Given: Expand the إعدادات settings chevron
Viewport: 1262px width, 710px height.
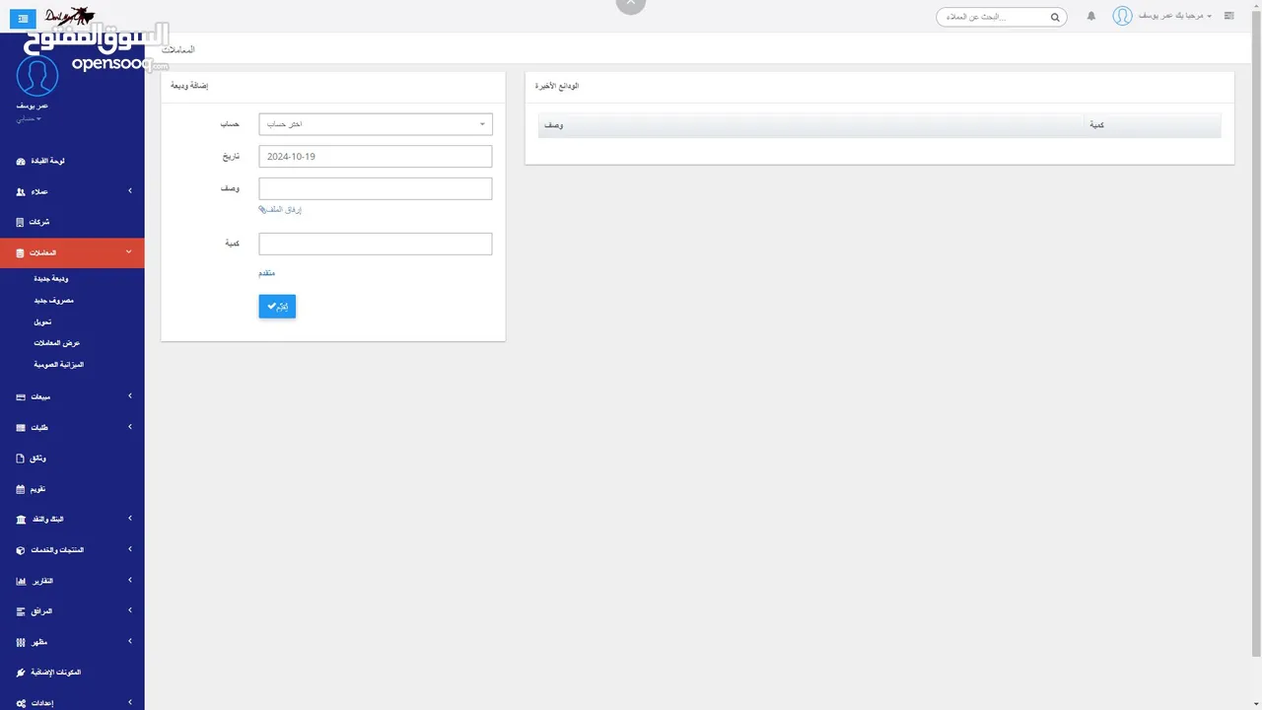Looking at the screenshot, I should click(130, 702).
